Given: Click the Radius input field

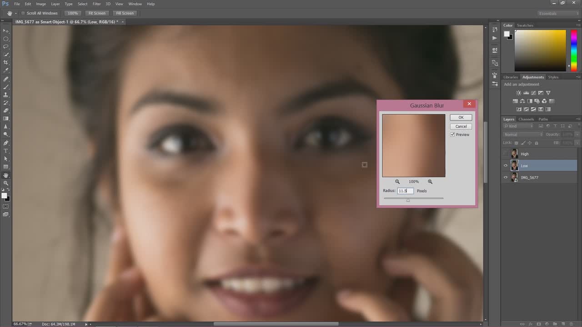Looking at the screenshot, I should click(x=406, y=191).
